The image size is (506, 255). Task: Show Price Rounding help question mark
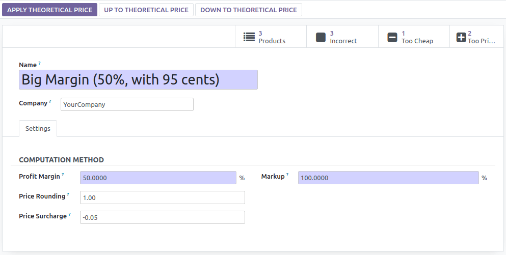click(x=68, y=194)
